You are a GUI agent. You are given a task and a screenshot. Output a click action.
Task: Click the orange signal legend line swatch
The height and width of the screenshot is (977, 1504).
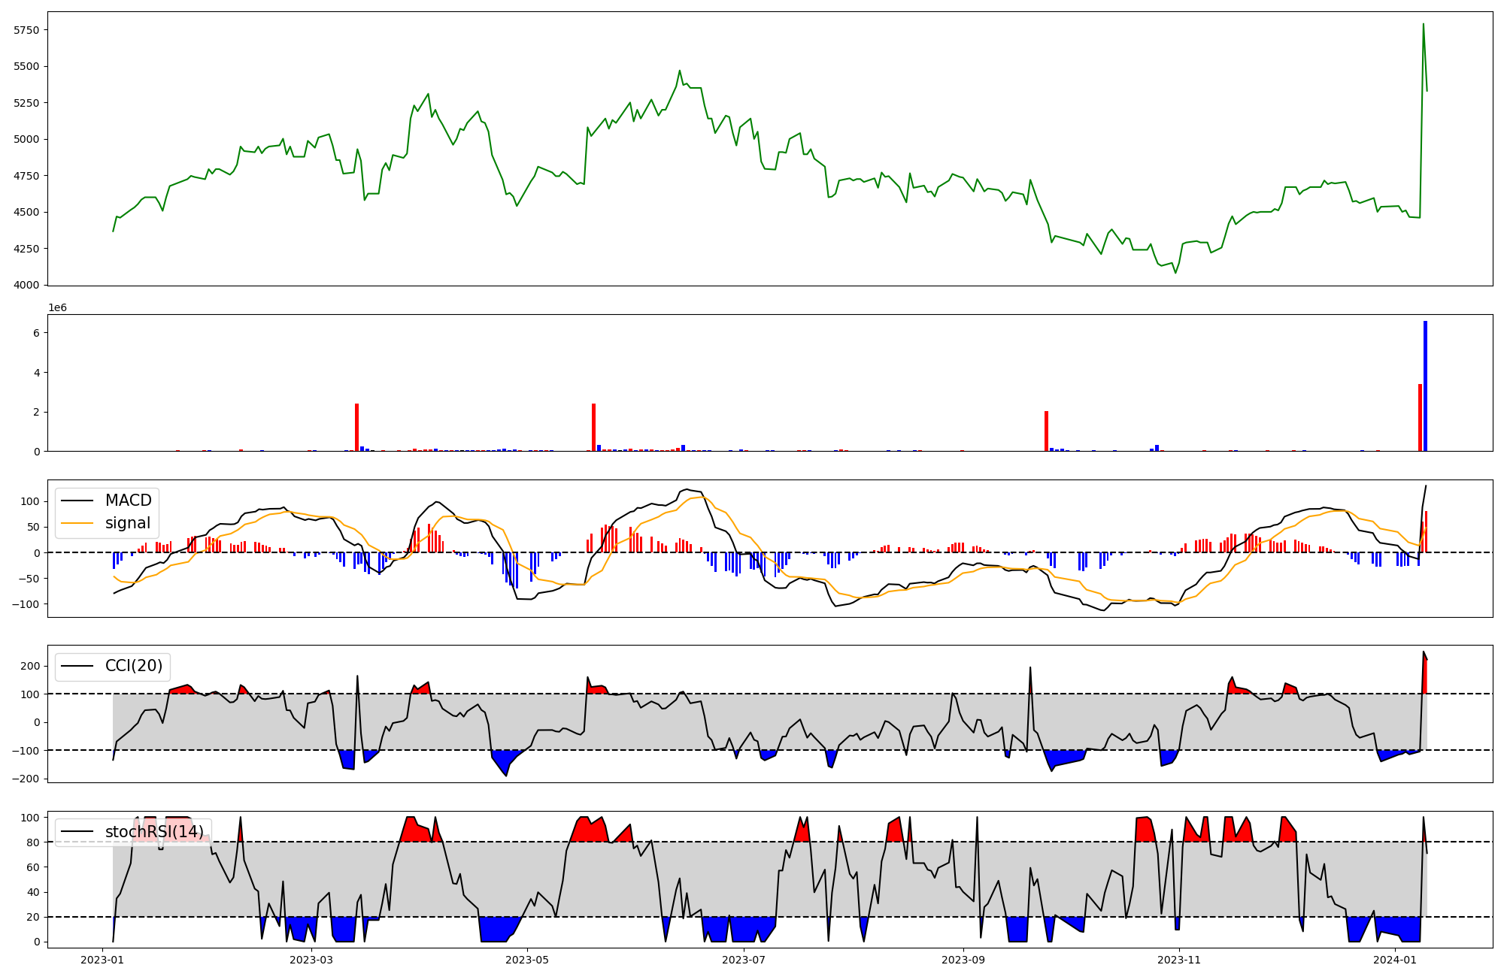77,523
